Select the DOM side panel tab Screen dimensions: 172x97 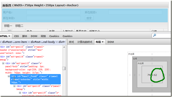click(x=111, y=42)
